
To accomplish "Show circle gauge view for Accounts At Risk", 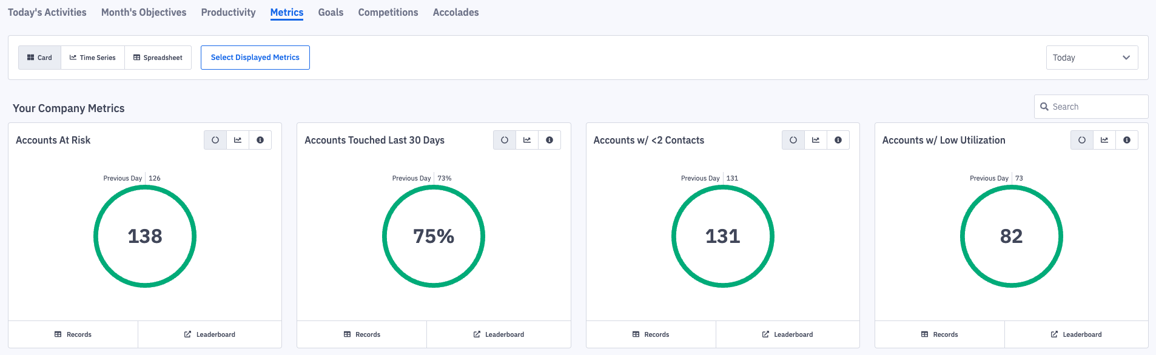I will pyautogui.click(x=215, y=140).
